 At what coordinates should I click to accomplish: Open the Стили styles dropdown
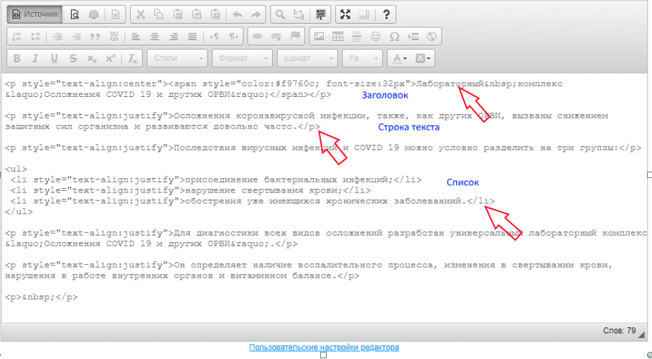point(177,58)
